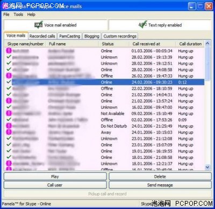Click pink marker on the Away status row
Image resolution: width=215 pixels, height=209 pixels.
click(x=9, y=132)
